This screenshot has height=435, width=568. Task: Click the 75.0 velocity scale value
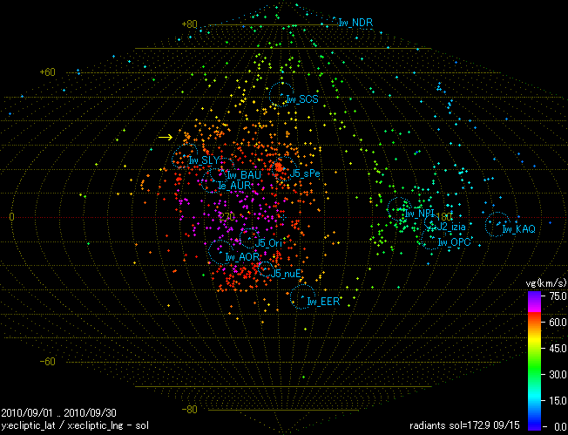pyautogui.click(x=558, y=296)
